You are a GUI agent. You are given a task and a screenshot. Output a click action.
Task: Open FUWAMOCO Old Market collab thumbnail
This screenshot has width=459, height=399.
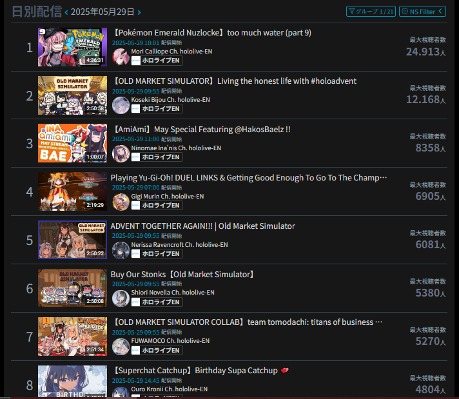pos(72,336)
